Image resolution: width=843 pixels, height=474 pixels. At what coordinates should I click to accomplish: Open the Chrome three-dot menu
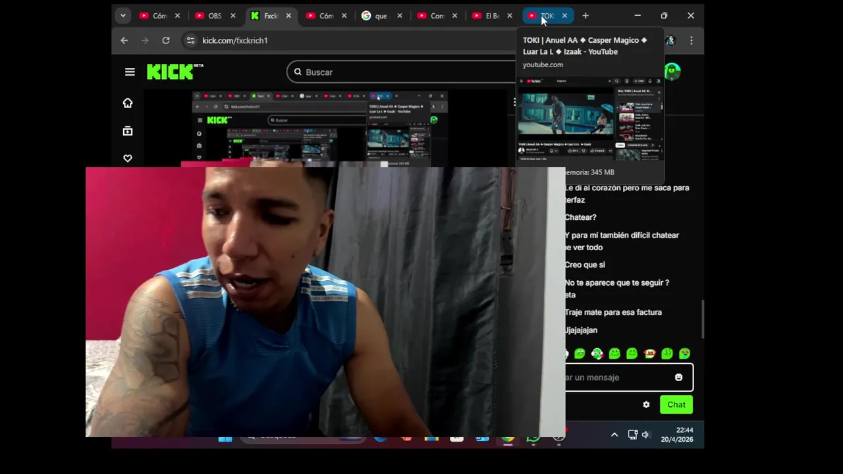pyautogui.click(x=691, y=40)
